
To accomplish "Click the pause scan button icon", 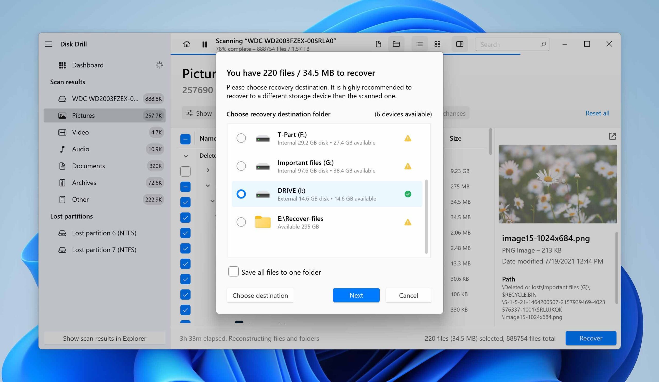I will pyautogui.click(x=204, y=44).
